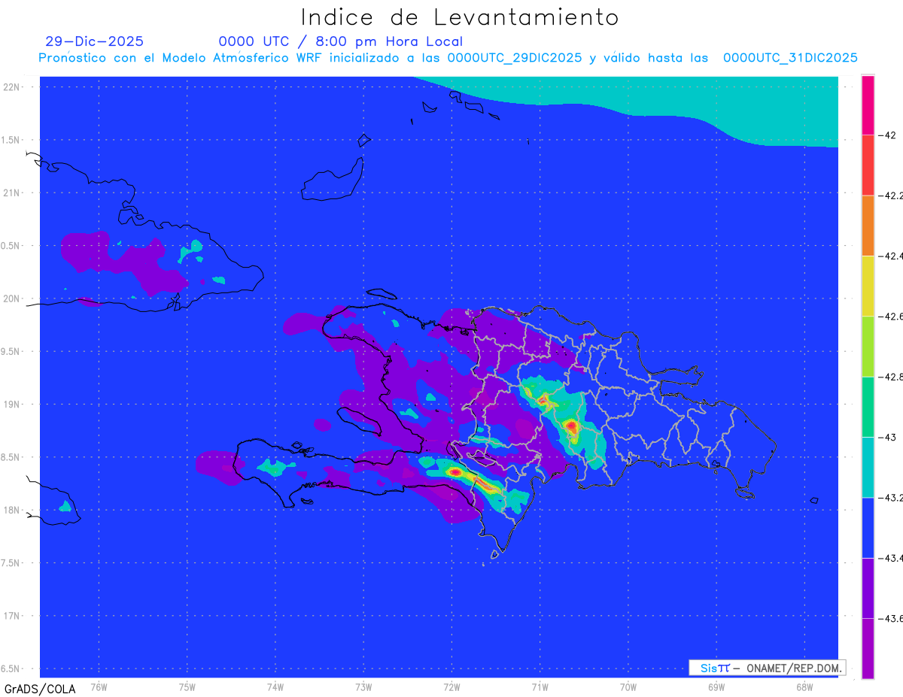The height and width of the screenshot is (697, 903).
Task: Click the '70W' longitude label
Action: pos(628,686)
